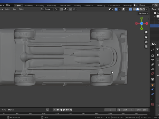
Task: Click the green Y axis on navigation gizmo
Action: coord(141,29)
